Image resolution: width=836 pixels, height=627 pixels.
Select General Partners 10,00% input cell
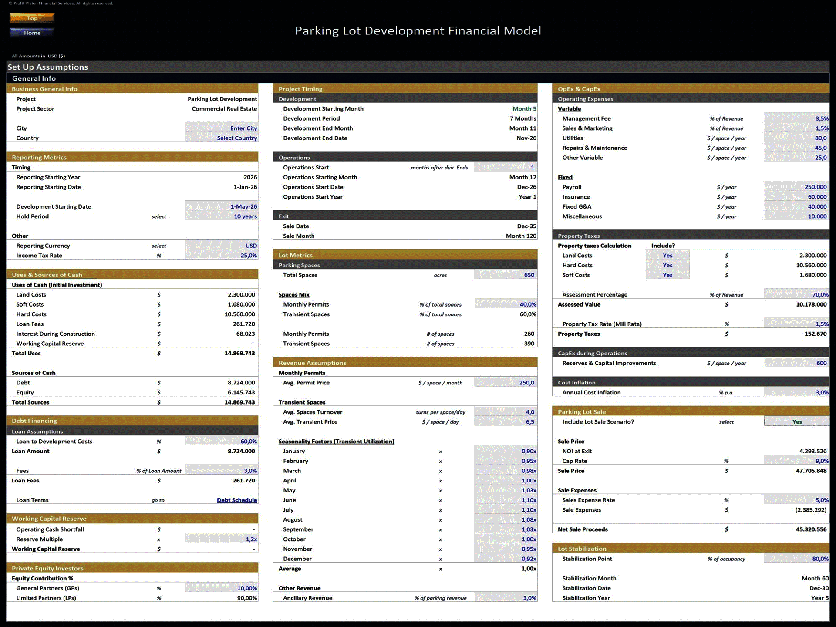221,588
